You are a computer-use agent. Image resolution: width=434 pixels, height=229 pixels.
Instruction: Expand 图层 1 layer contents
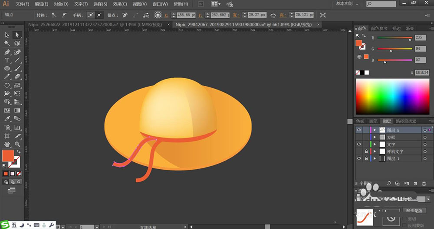point(375,158)
